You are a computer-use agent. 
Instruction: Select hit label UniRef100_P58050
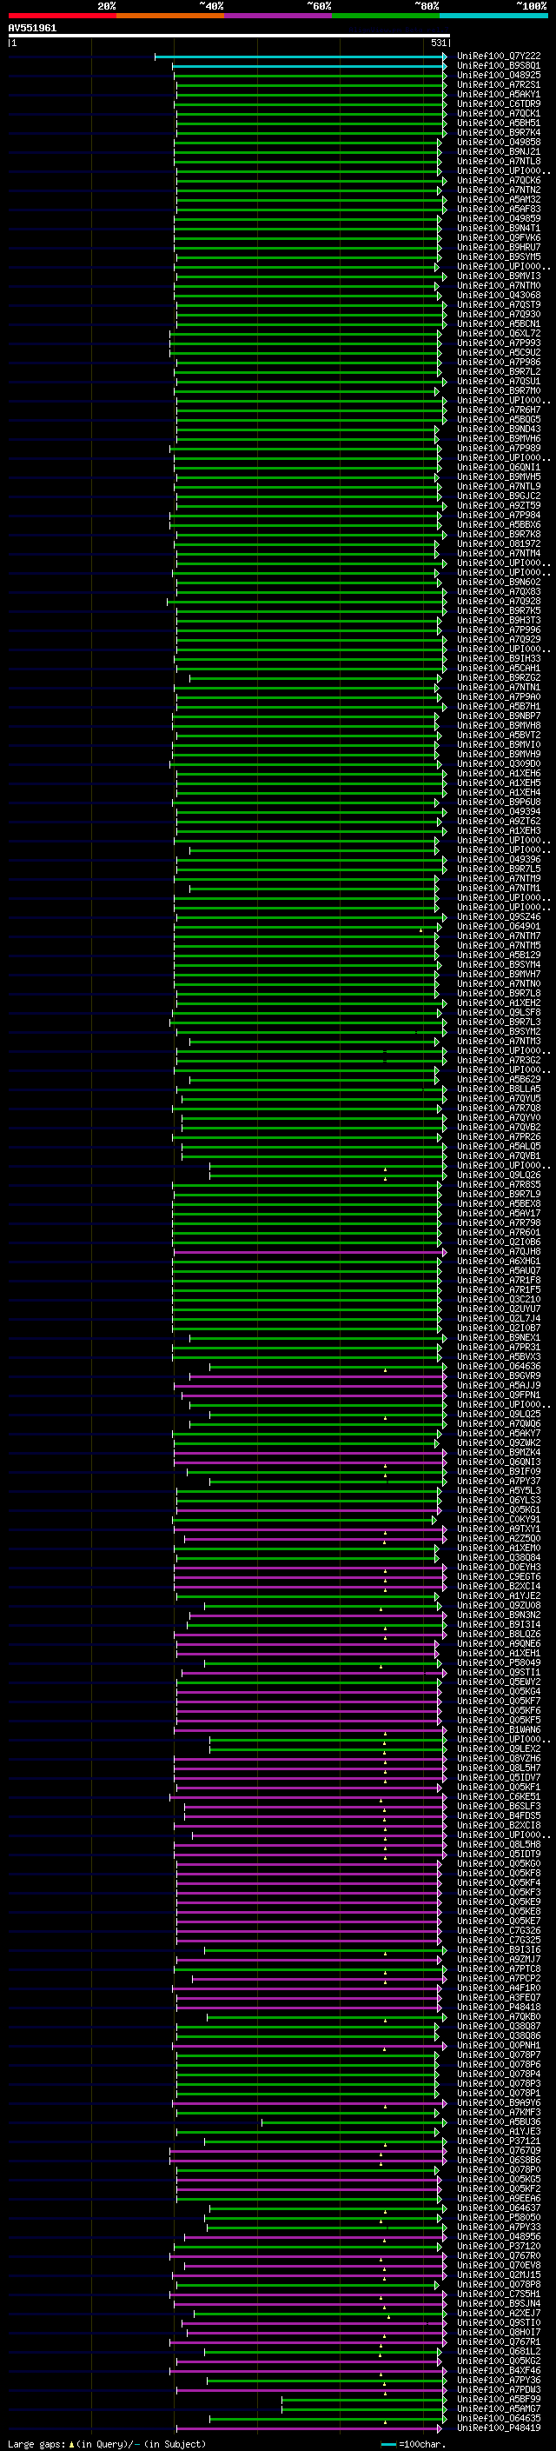(499, 2217)
